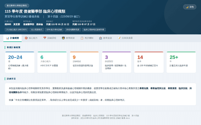Switch to the 教學資源 tab
The image size is (201, 125).
tap(106, 38)
